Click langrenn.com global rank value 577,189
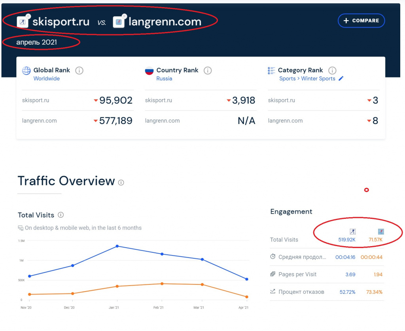 click(x=116, y=121)
